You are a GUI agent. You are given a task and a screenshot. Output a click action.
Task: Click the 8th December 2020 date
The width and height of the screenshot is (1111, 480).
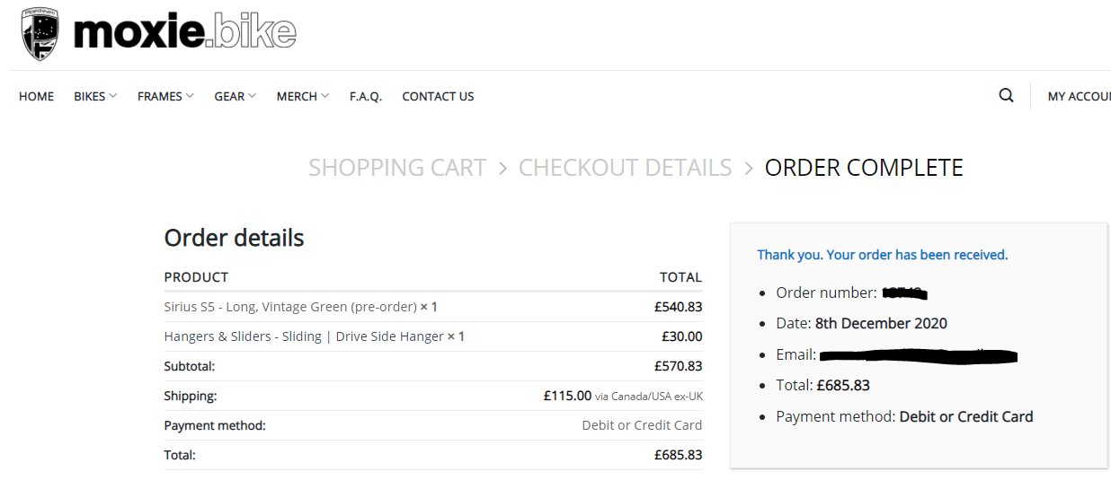point(881,323)
